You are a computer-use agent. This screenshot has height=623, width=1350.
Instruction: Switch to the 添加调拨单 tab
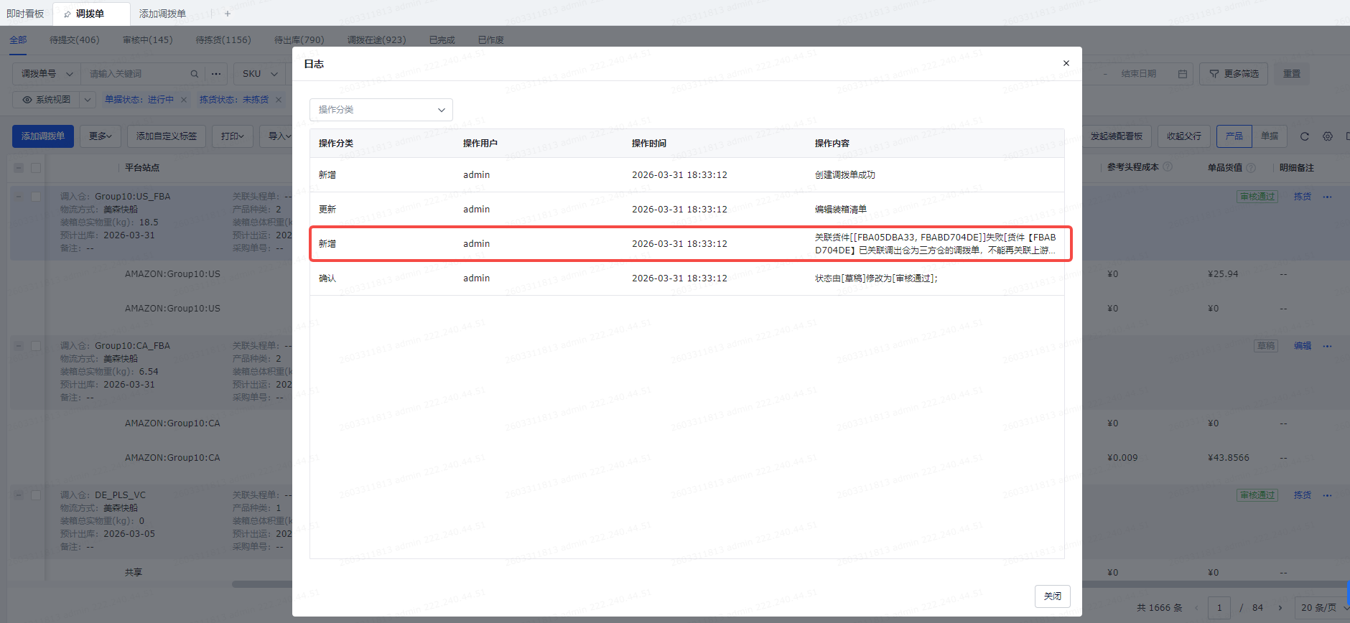162,14
